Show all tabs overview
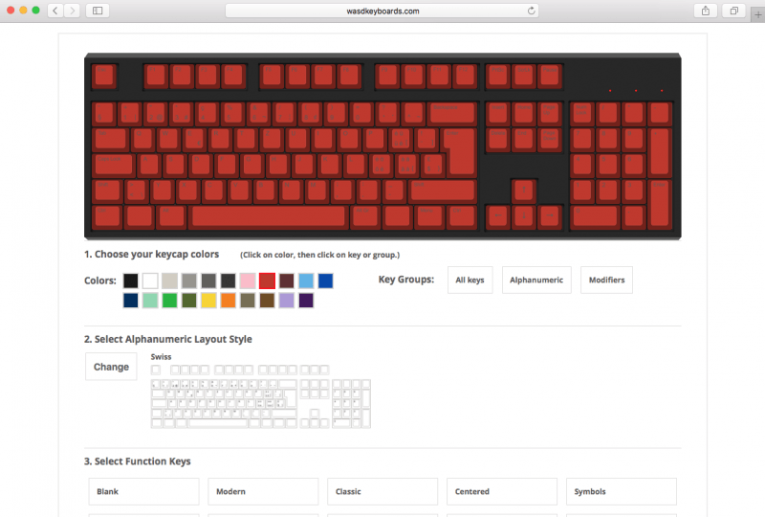765x517 pixels. point(733,11)
